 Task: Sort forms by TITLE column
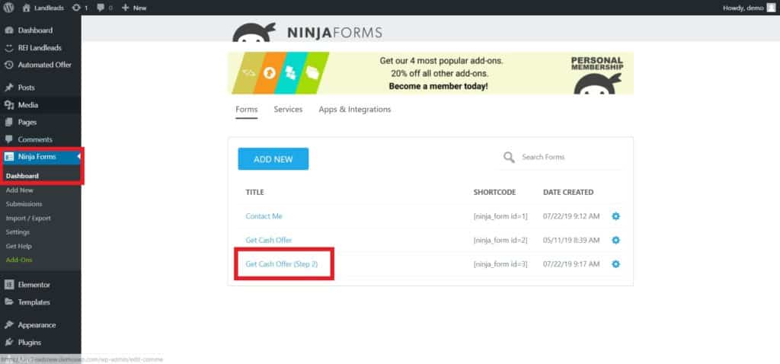[254, 193]
